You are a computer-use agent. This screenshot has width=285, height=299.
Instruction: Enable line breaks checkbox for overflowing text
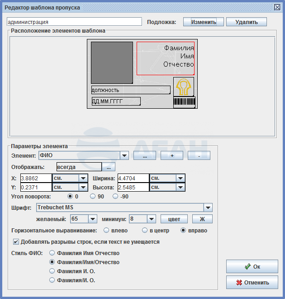(x=17, y=242)
